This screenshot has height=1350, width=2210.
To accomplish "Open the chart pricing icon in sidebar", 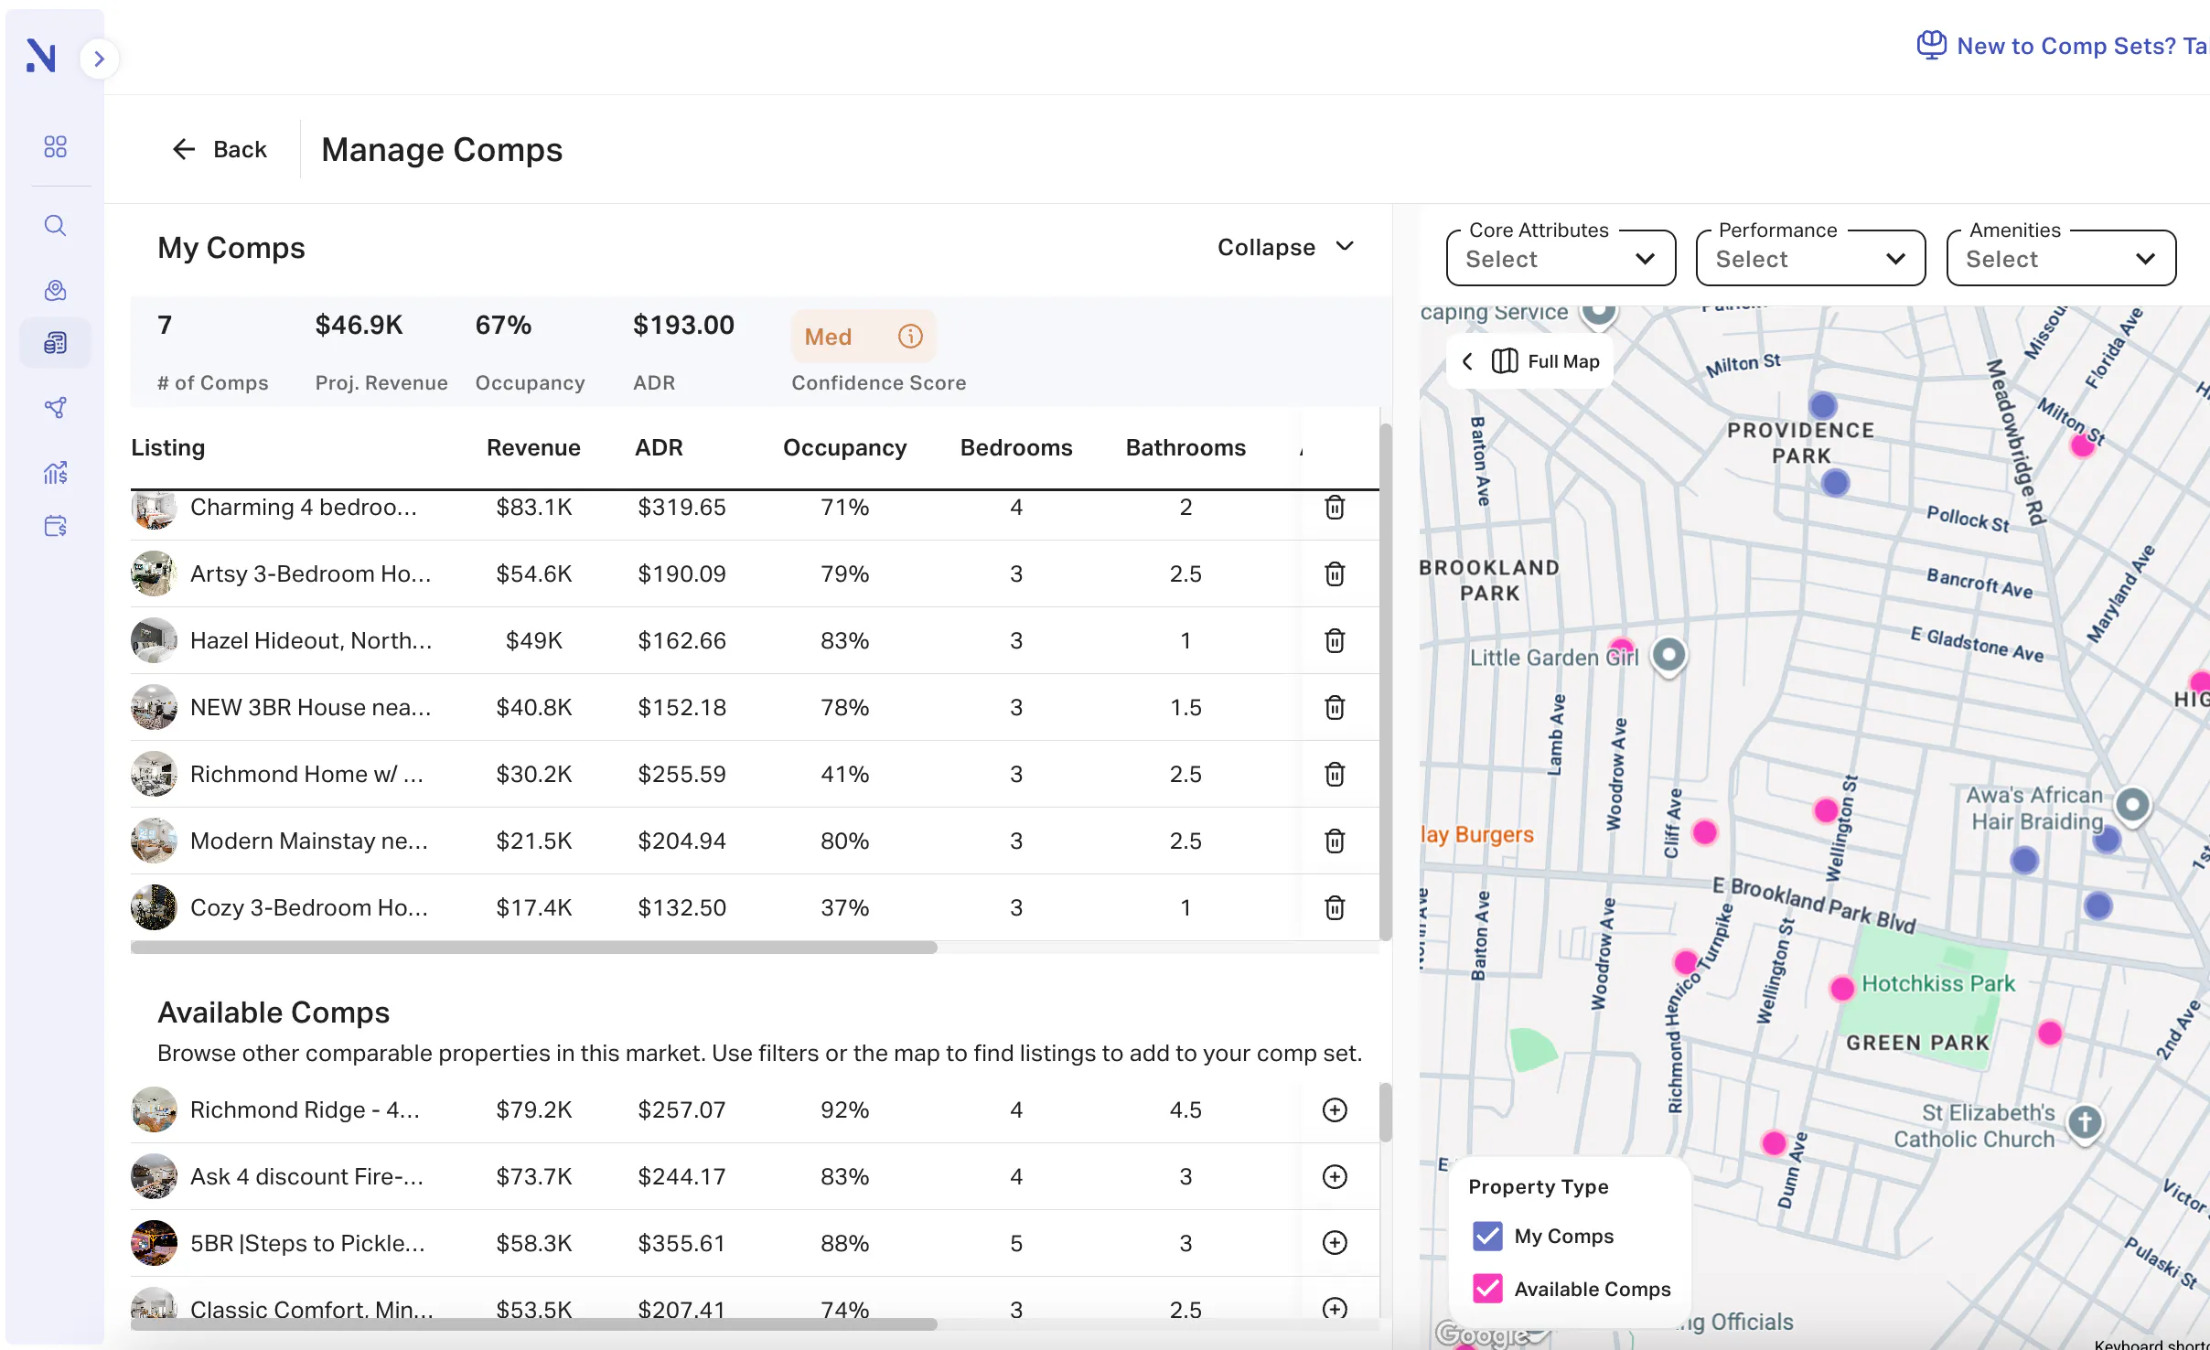I will point(55,473).
